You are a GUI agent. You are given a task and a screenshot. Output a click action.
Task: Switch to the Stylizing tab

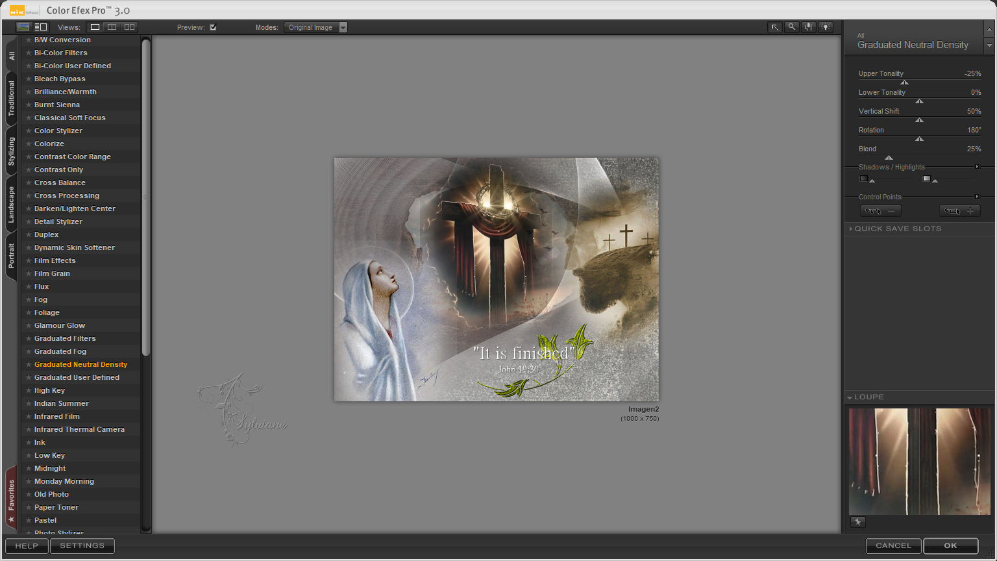click(x=12, y=152)
